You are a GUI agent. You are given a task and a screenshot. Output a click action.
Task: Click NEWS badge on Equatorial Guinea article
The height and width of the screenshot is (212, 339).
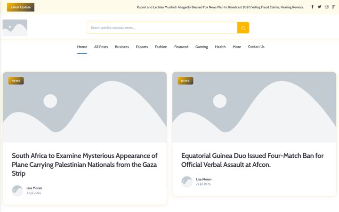click(x=186, y=81)
